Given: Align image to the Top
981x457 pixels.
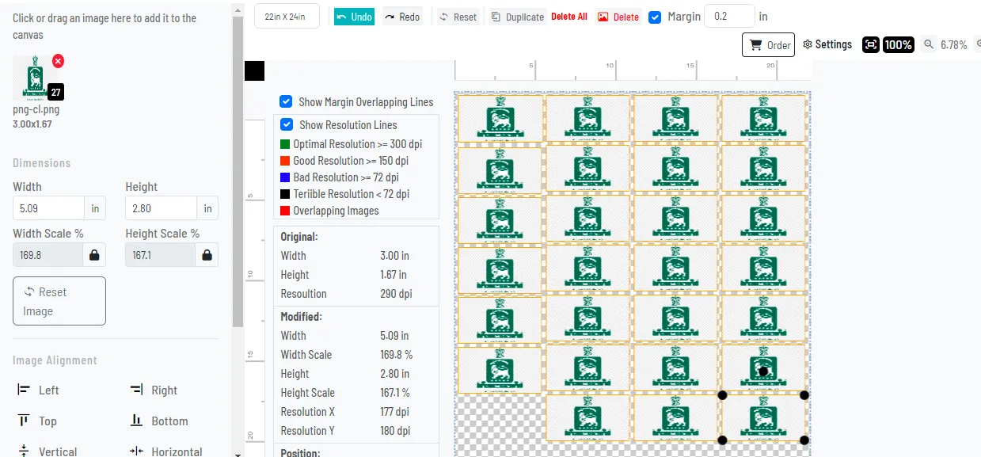Looking at the screenshot, I should (x=37, y=421).
